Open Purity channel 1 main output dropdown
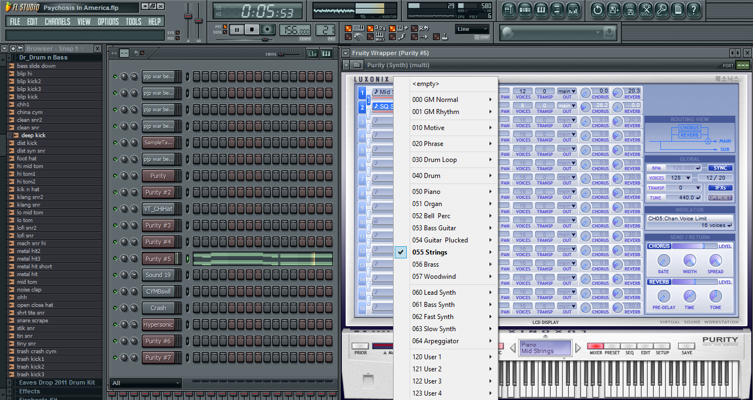The width and height of the screenshot is (753, 400). coord(567,91)
